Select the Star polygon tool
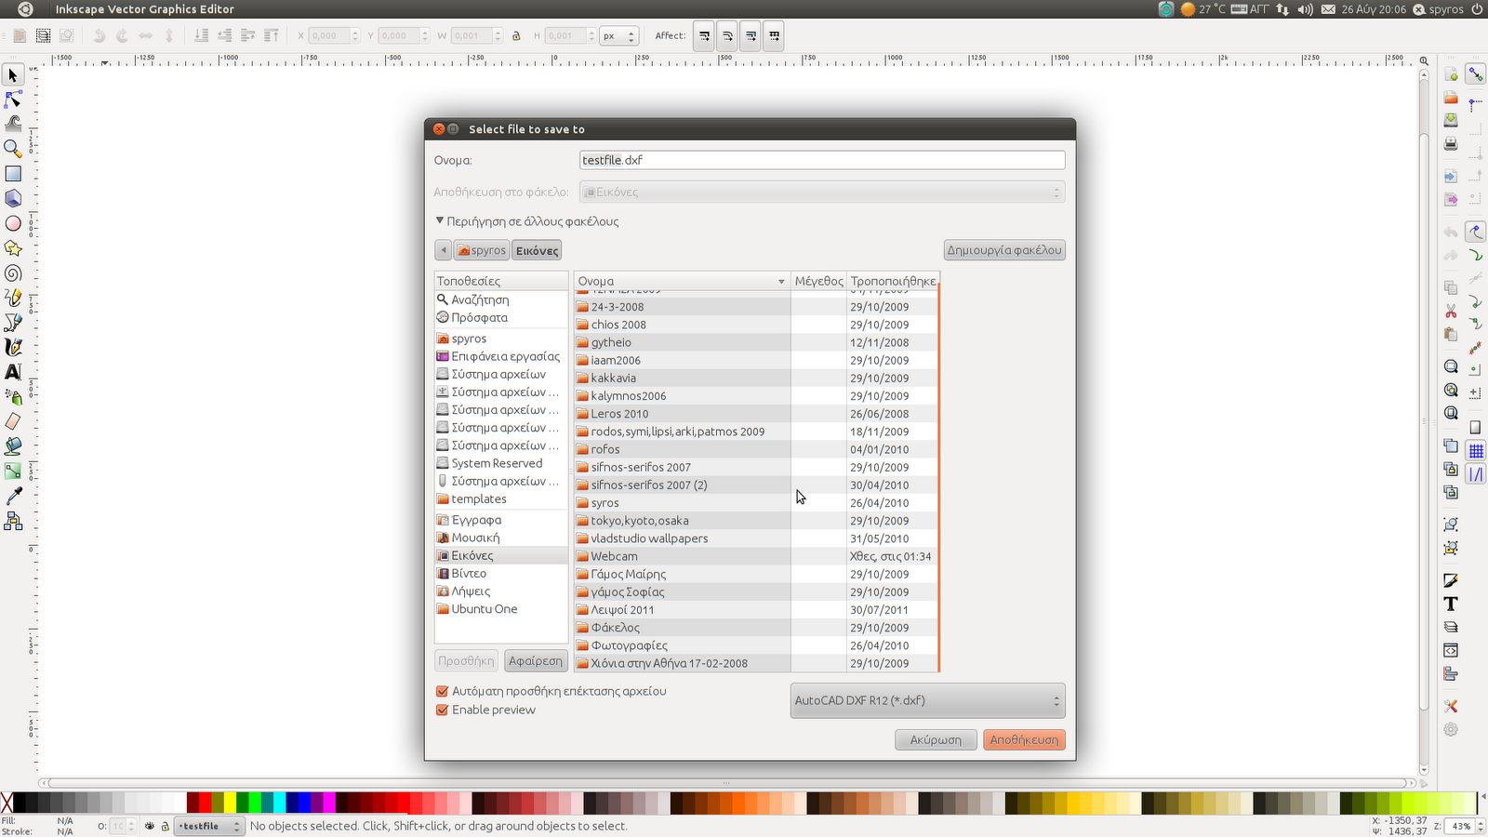This screenshot has height=837, width=1488. [x=13, y=248]
